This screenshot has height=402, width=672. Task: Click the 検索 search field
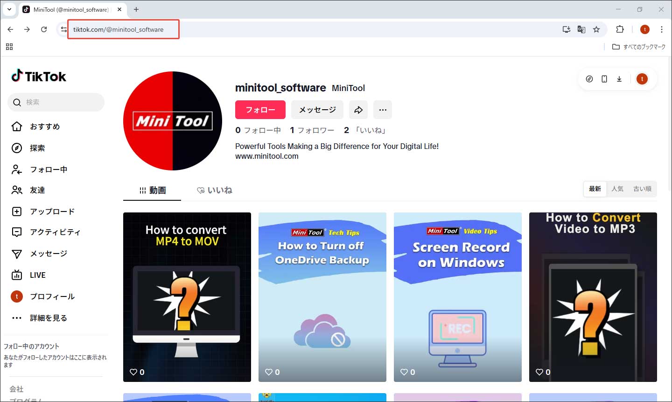[x=56, y=102]
